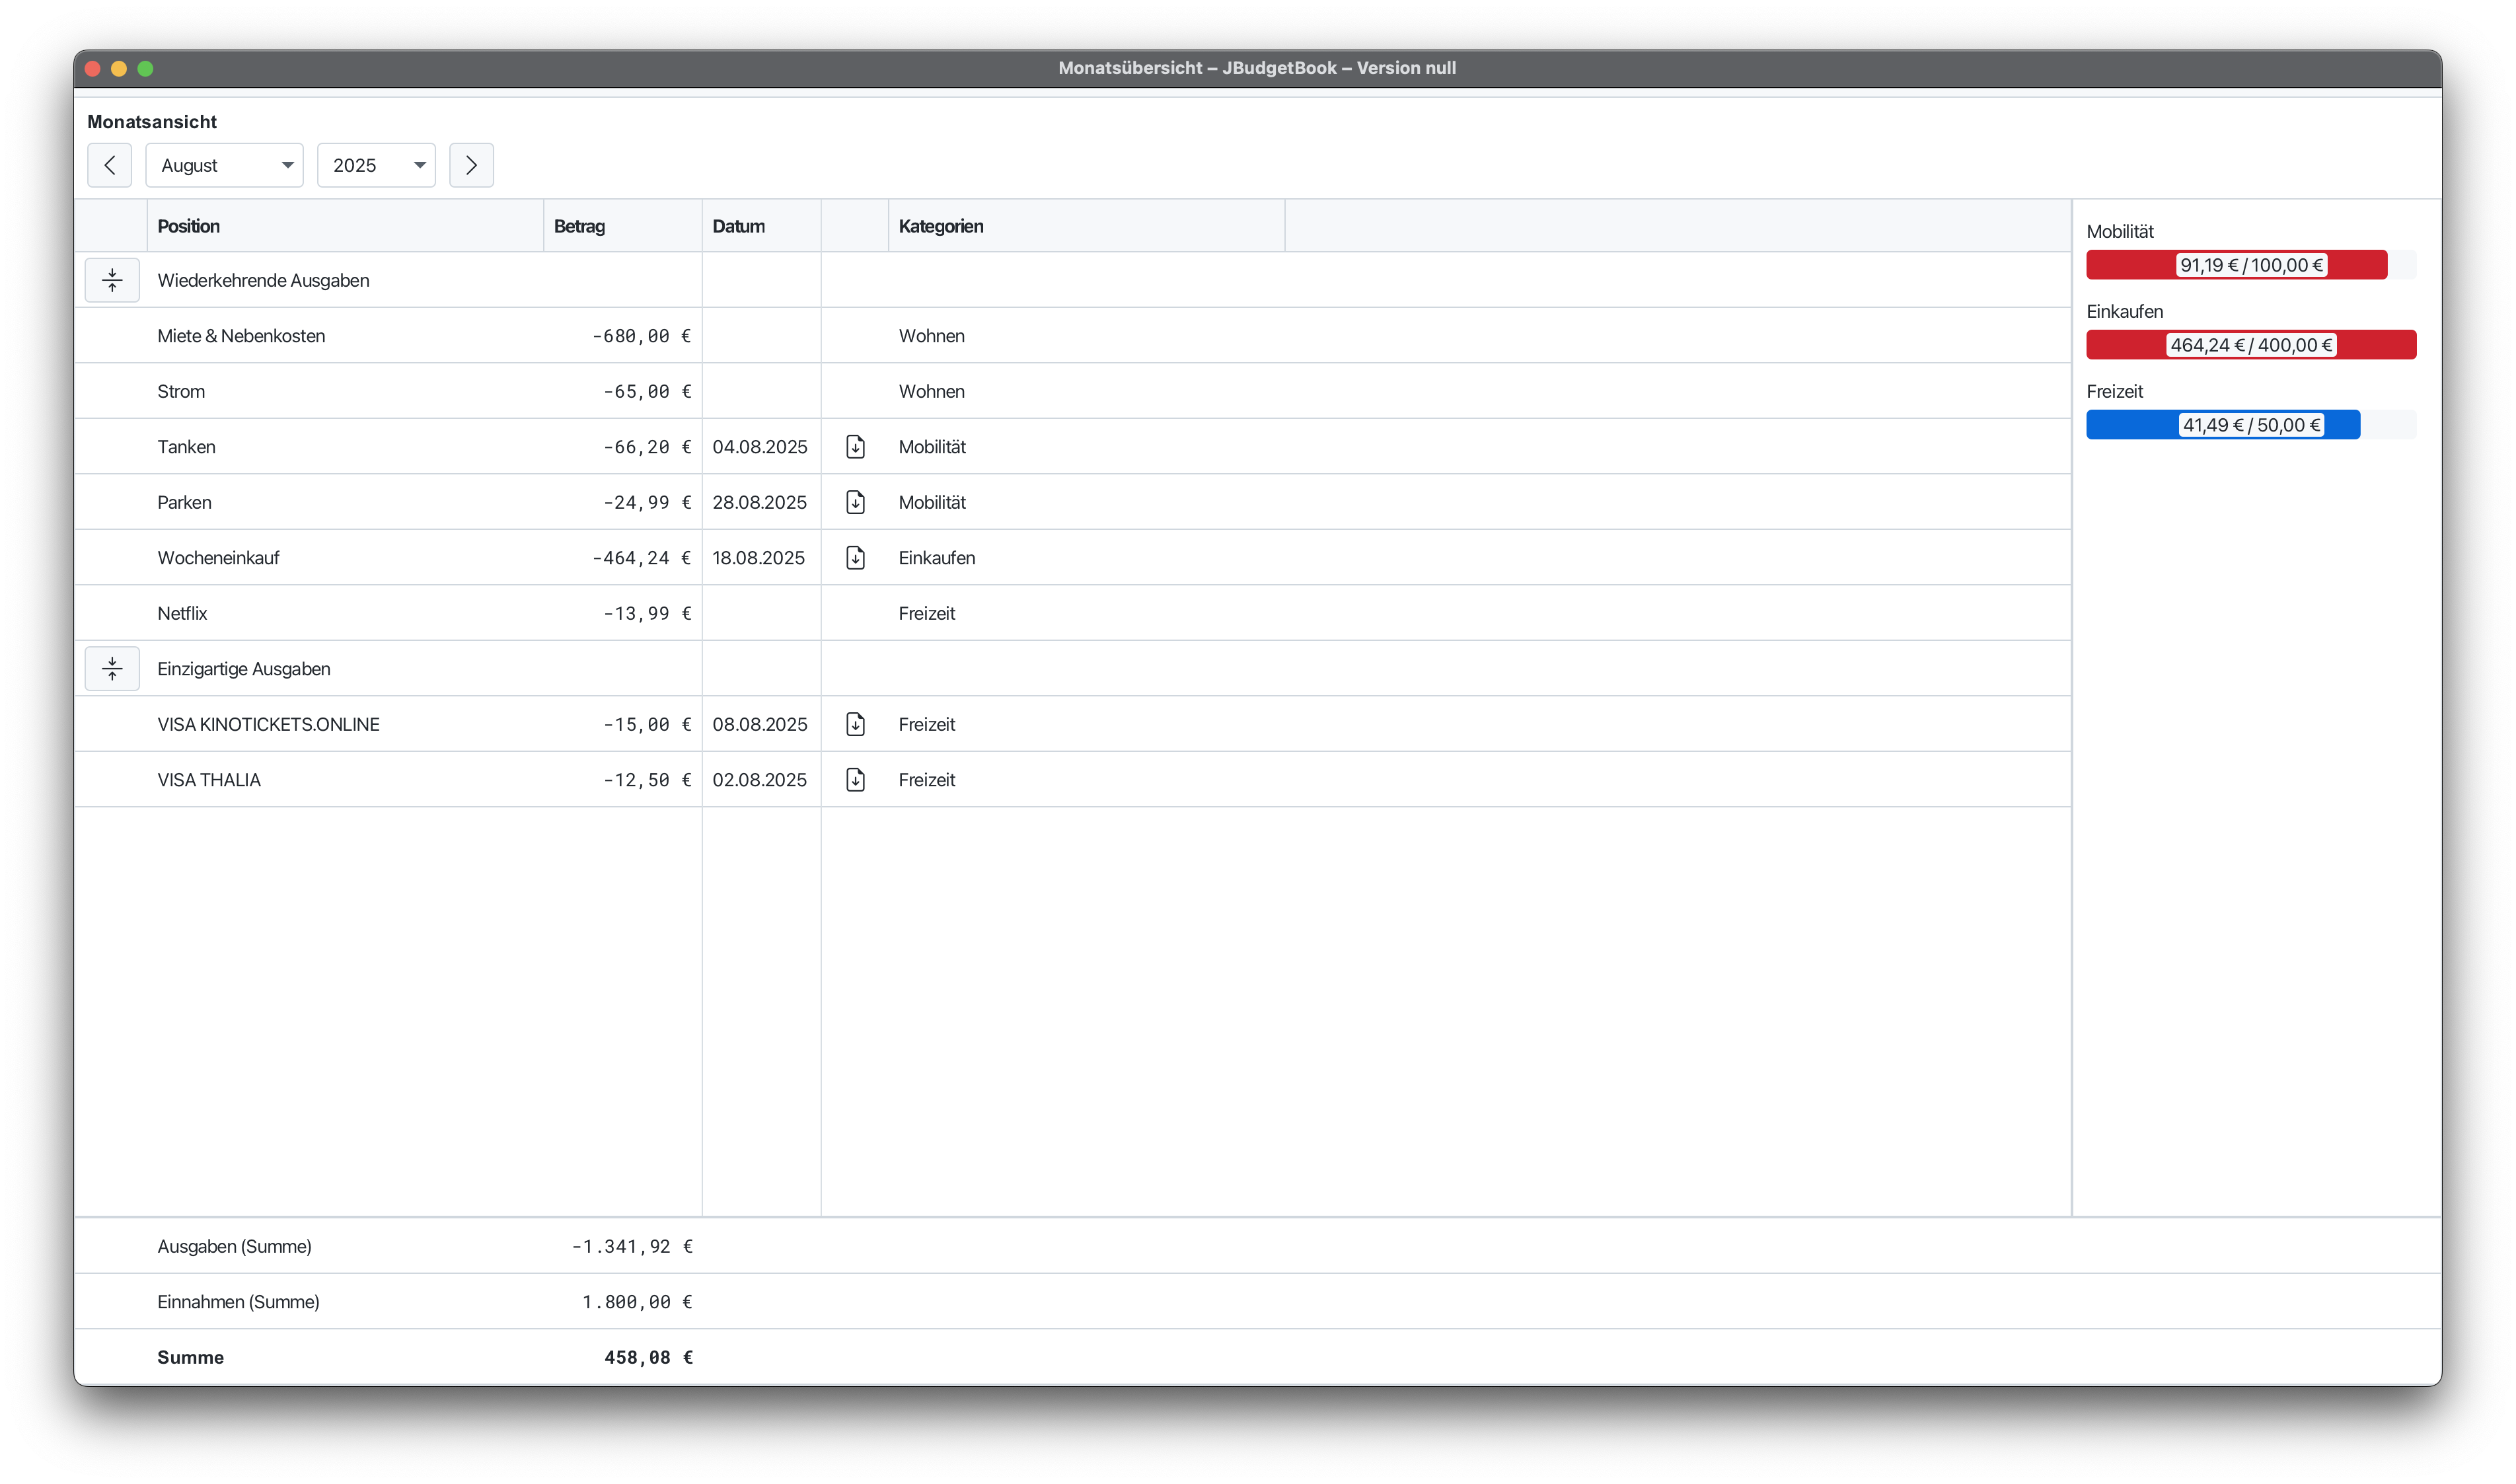Click the document icon for VISA THALIA
The image size is (2516, 1484).
(855, 780)
